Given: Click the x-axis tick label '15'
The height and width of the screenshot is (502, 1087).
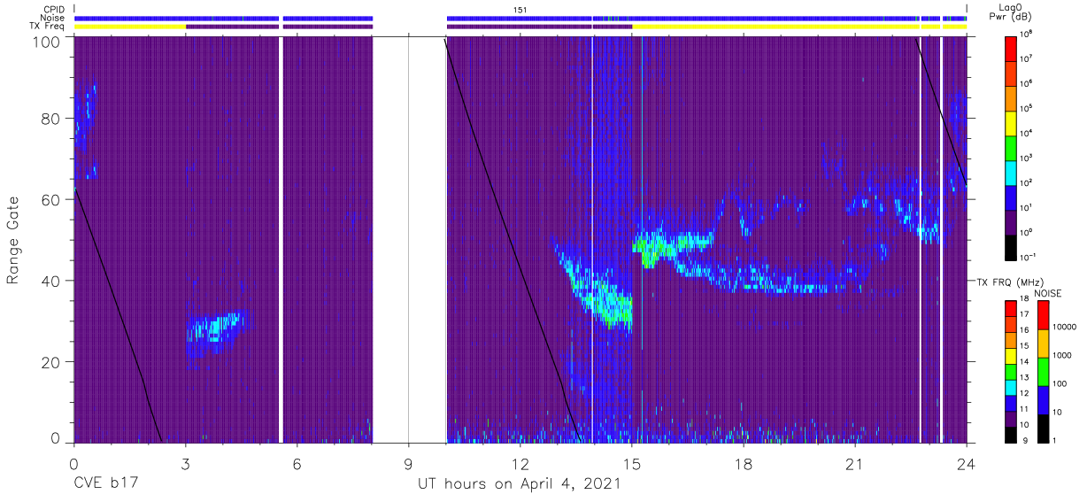Looking at the screenshot, I should (632, 464).
